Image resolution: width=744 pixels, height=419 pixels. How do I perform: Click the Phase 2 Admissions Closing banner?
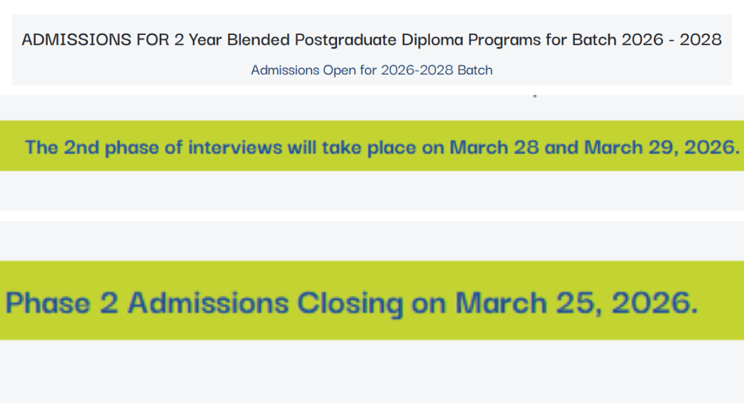click(x=372, y=301)
